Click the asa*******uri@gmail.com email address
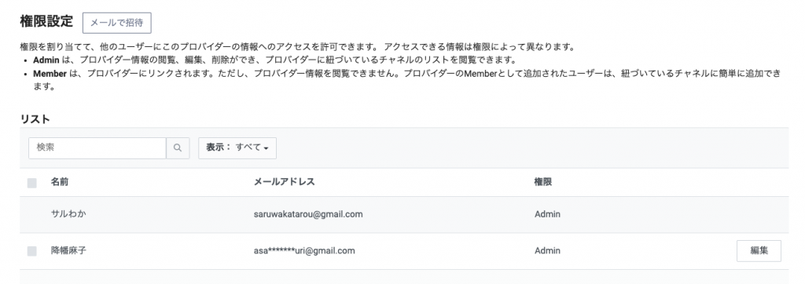Image resolution: width=805 pixels, height=284 pixels. 304,251
